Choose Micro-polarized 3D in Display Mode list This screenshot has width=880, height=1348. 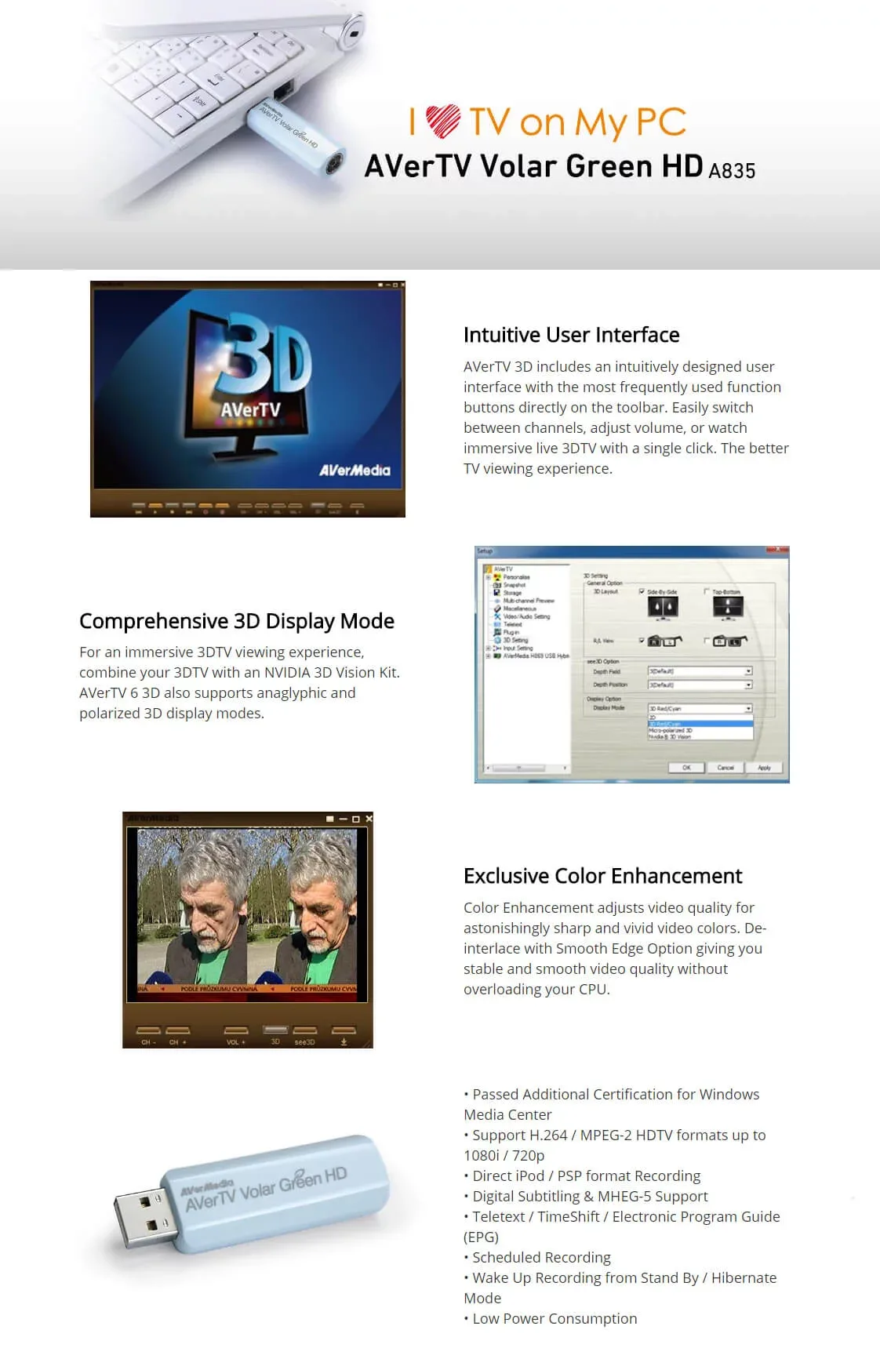coord(700,730)
